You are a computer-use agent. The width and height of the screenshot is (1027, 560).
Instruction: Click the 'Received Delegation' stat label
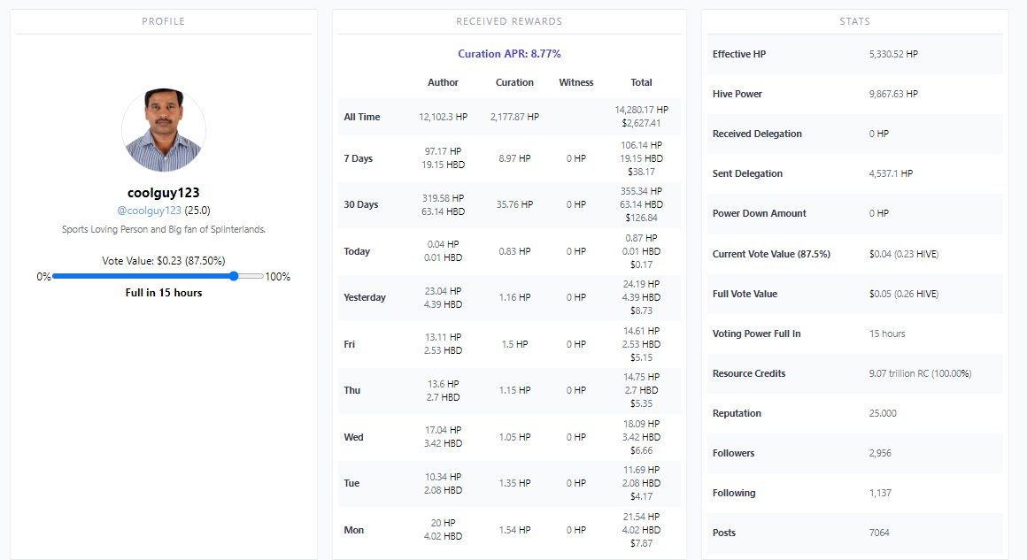pos(757,134)
